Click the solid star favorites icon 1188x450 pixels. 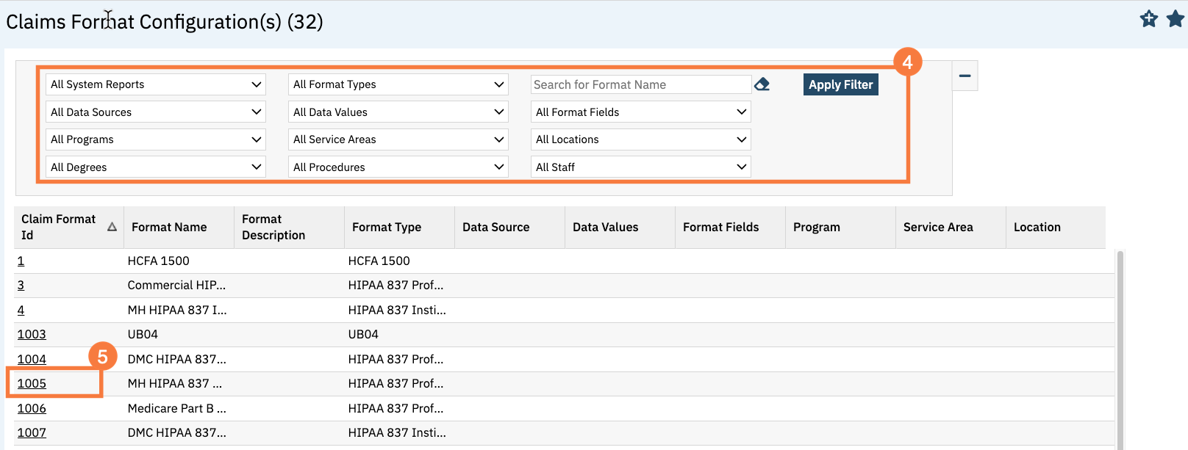(1176, 19)
